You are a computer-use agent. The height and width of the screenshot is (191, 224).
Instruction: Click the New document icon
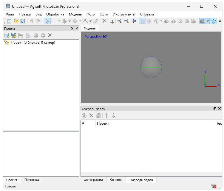point(9,21)
